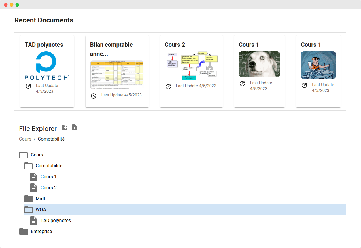
Task: Click the document icon next to TAD polynotes
Action: click(34, 221)
